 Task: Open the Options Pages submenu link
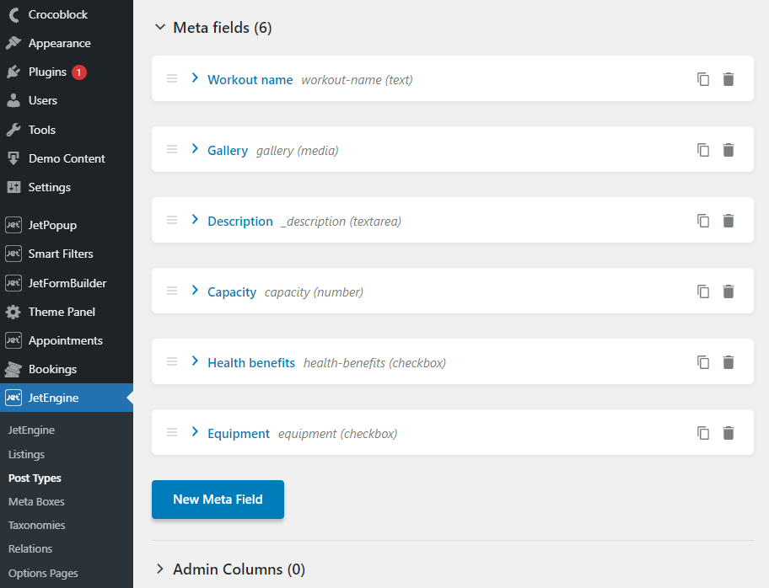coord(43,573)
